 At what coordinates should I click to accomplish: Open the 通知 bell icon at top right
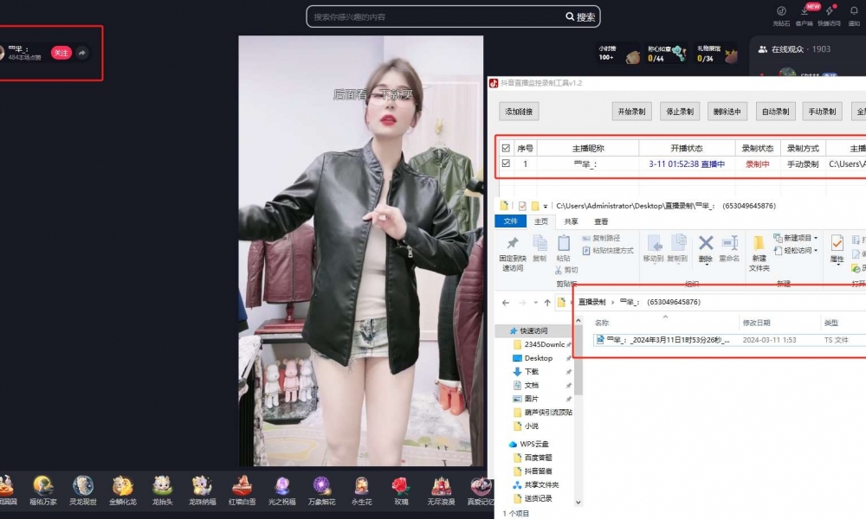point(854,11)
